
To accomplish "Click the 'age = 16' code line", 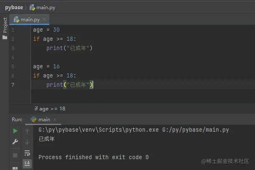I will click(46, 66).
